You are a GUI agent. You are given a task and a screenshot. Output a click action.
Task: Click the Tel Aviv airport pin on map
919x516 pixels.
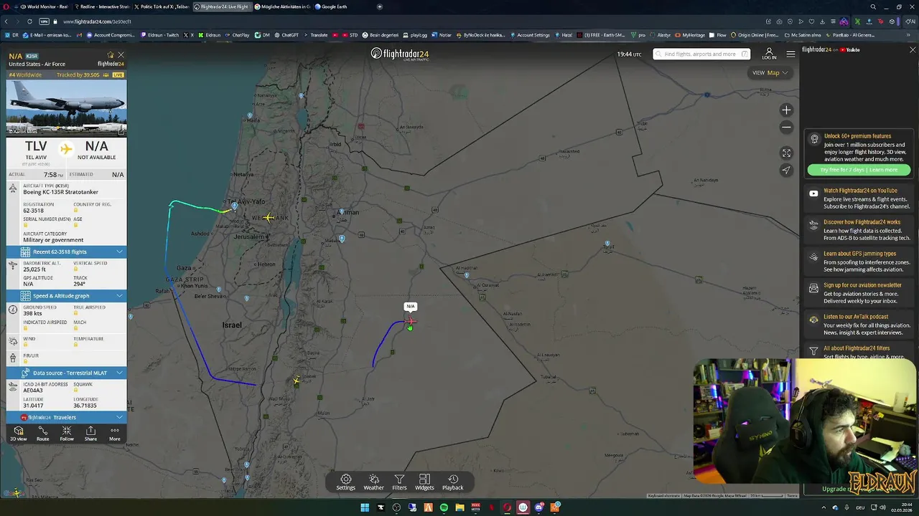coord(234,207)
